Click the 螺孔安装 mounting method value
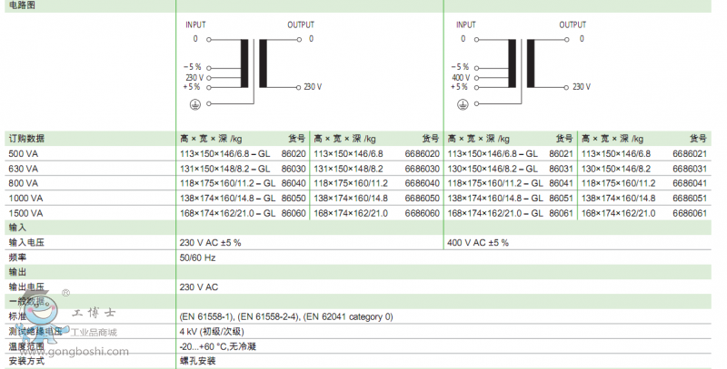Image resolution: width=727 pixels, height=369 pixels. click(197, 360)
